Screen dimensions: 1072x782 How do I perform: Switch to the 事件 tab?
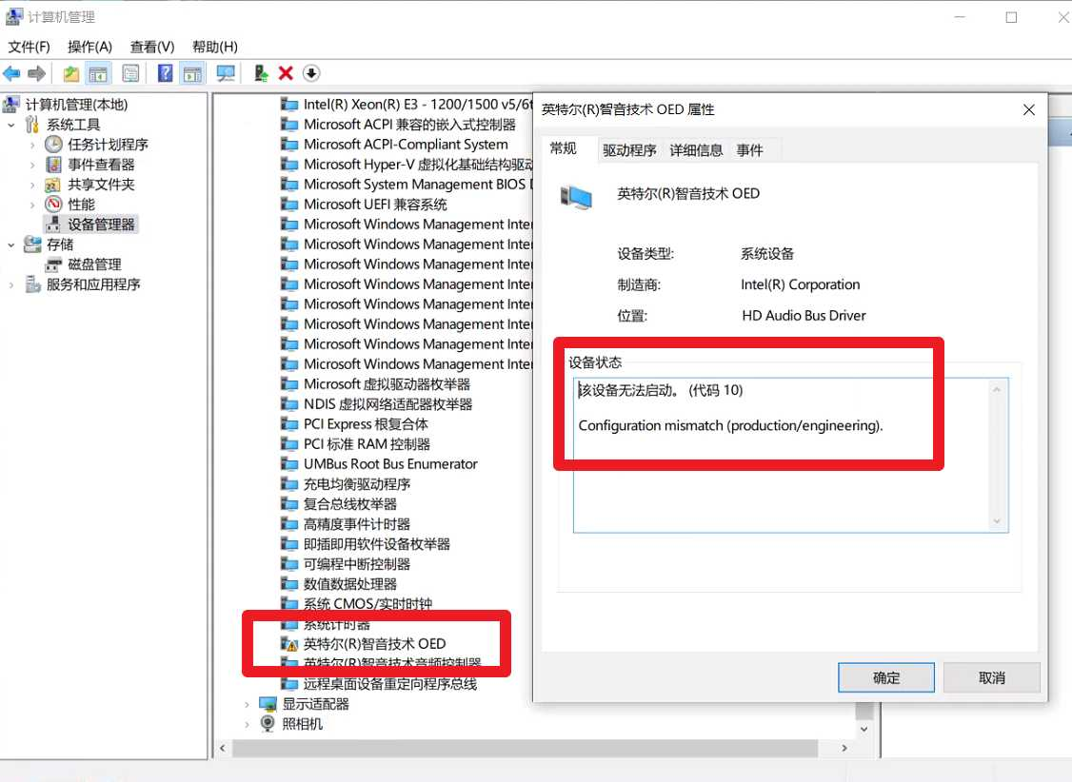pyautogui.click(x=749, y=150)
